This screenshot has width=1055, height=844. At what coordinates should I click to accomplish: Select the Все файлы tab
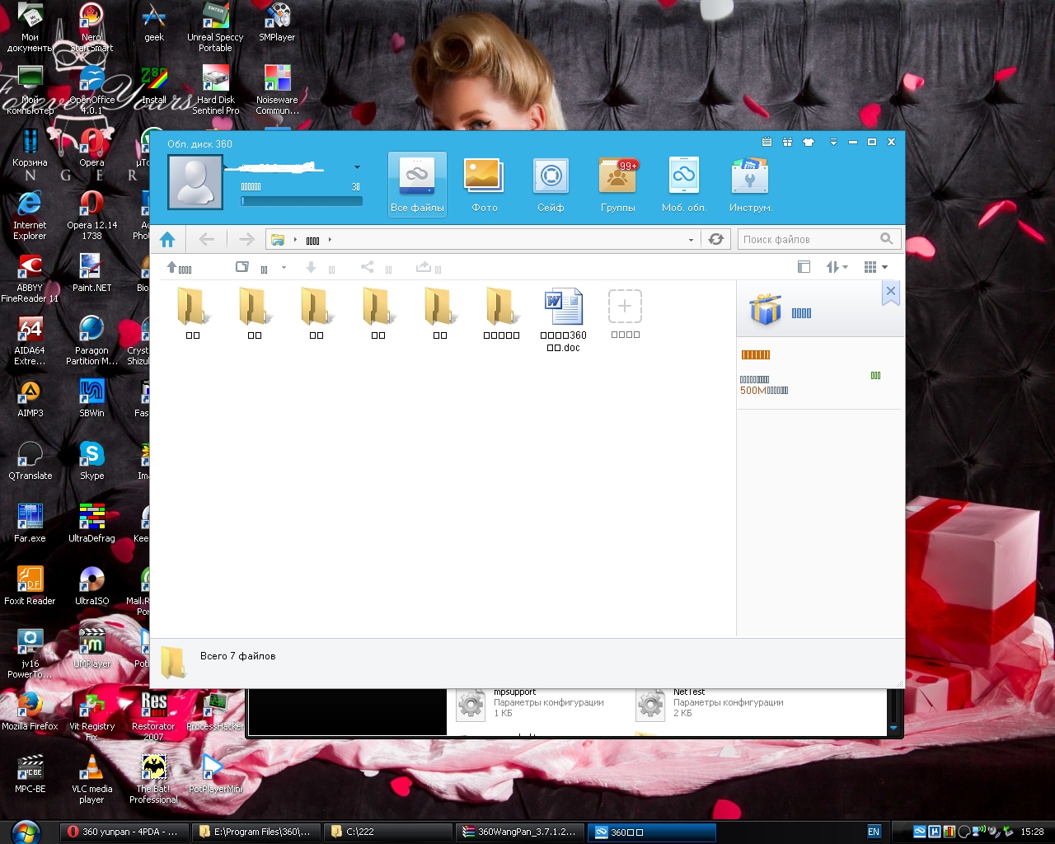pyautogui.click(x=417, y=185)
